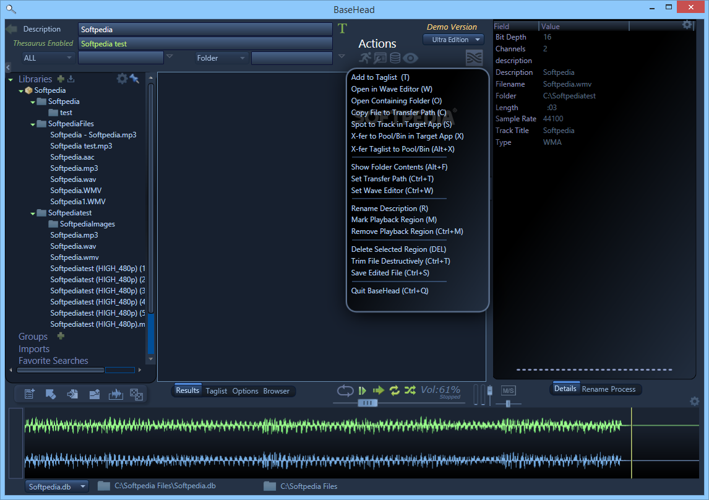Select Open in Wave Editor (W)

(392, 89)
